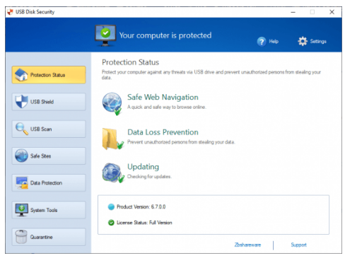The width and height of the screenshot is (345, 258).
Task: Switch to USB Scan
Action: [49, 129]
